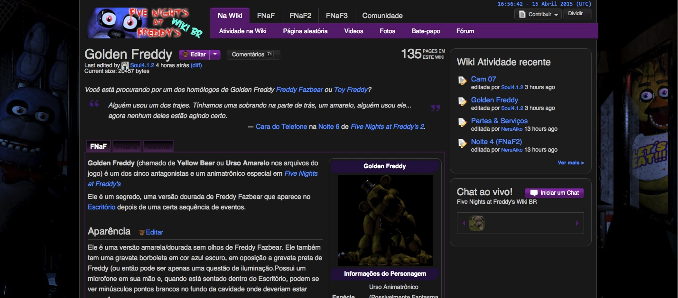Open Bate-papo from the submenu
The width and height of the screenshot is (678, 298).
point(426,31)
